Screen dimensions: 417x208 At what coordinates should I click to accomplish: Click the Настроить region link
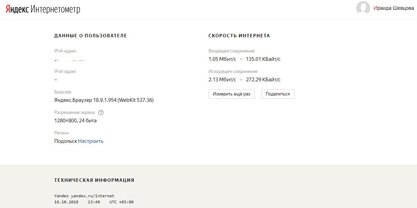coord(91,141)
